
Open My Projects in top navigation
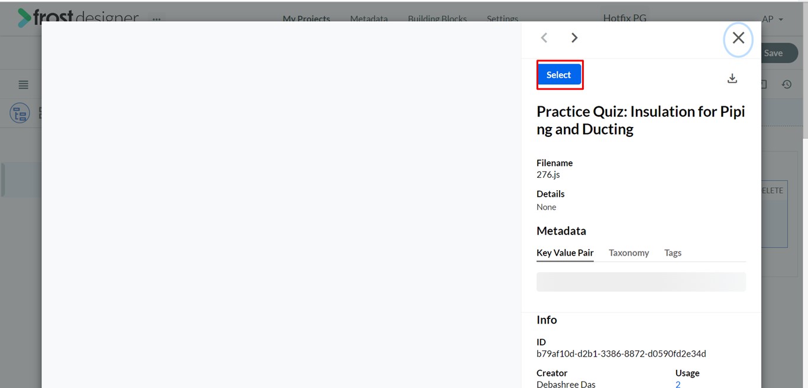coord(306,18)
